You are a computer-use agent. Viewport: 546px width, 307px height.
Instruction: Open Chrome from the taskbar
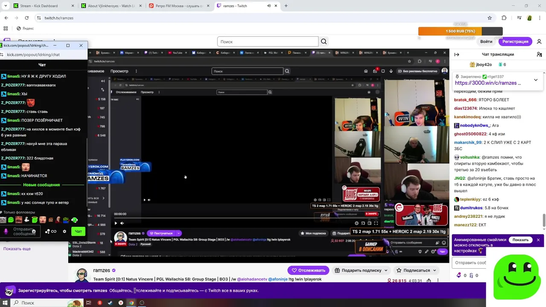click(131, 303)
